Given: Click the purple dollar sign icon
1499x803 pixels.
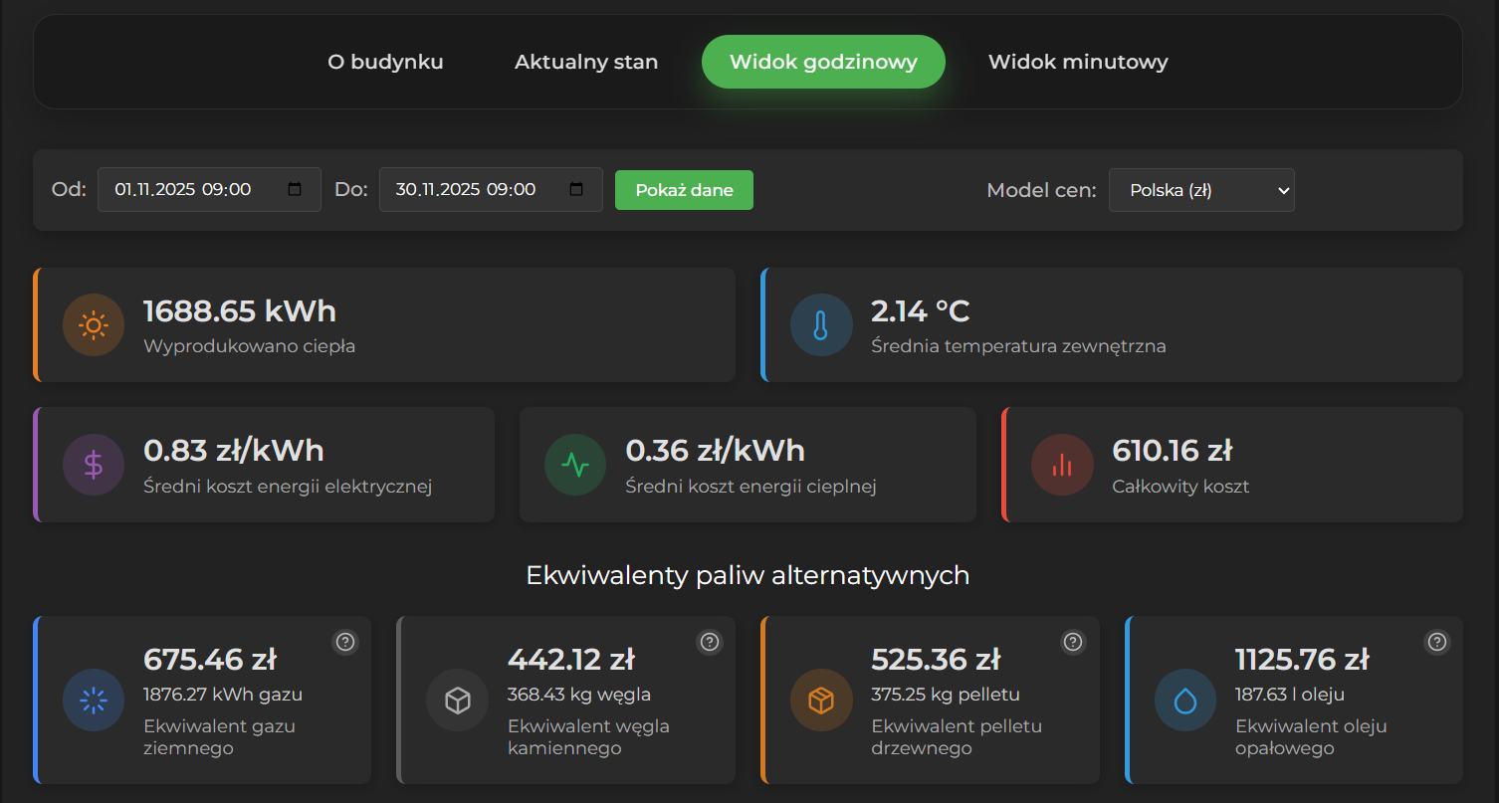Looking at the screenshot, I should (x=94, y=465).
